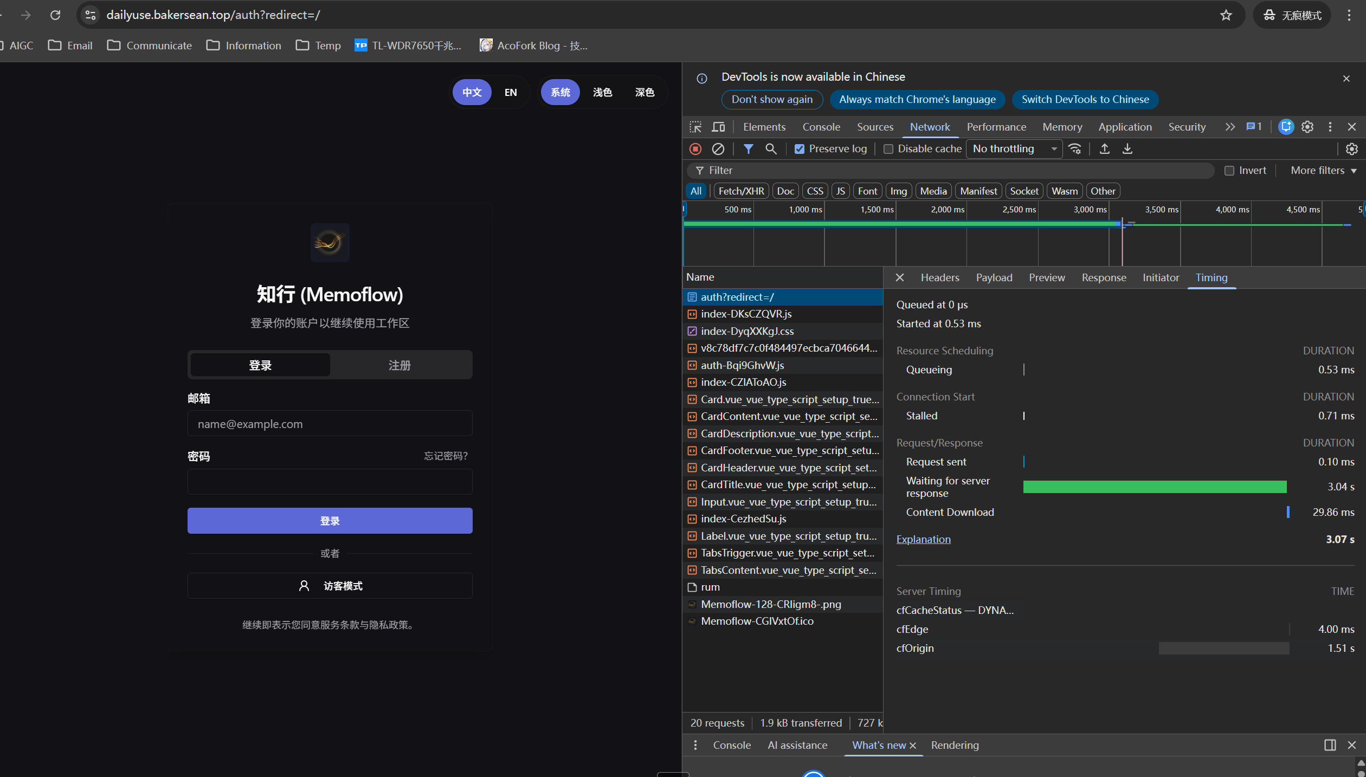This screenshot has height=777, width=1366.
Task: Open the Explanation link
Action: pos(923,539)
